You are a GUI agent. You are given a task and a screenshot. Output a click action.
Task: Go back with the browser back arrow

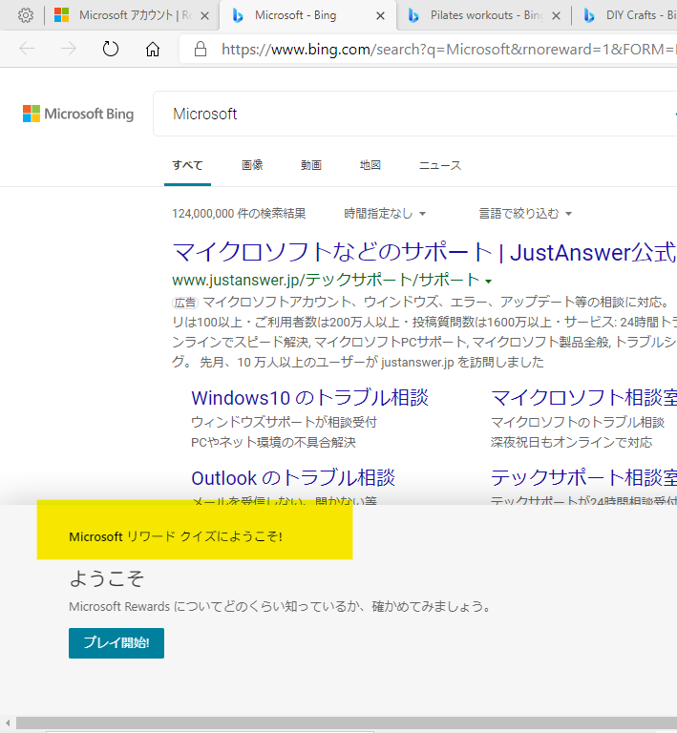27,49
